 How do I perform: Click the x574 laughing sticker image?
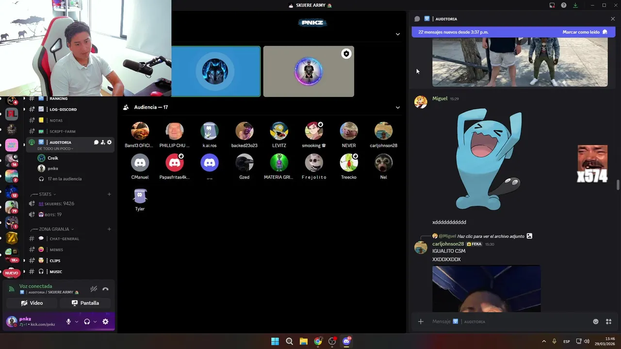pos(592,164)
